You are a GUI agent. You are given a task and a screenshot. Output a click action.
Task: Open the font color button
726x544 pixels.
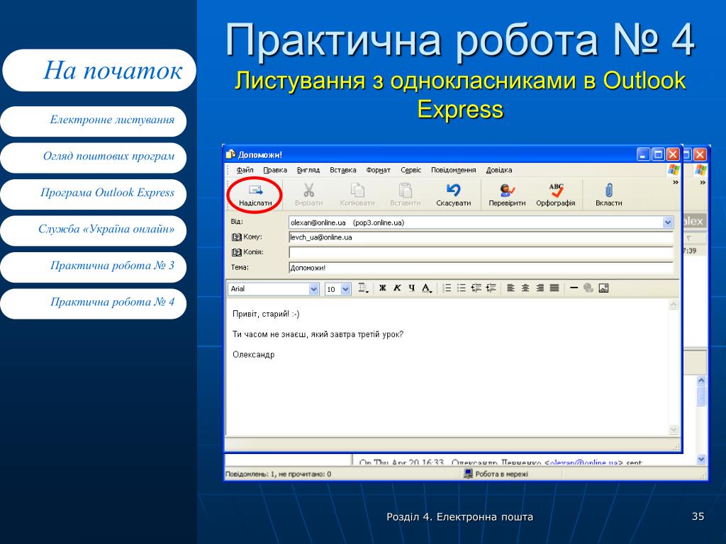click(427, 288)
